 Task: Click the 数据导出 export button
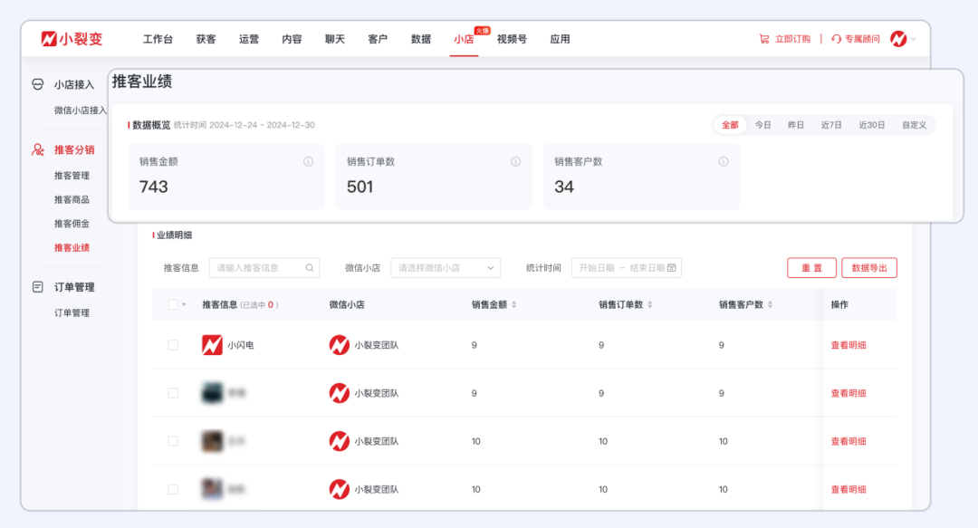coord(868,267)
